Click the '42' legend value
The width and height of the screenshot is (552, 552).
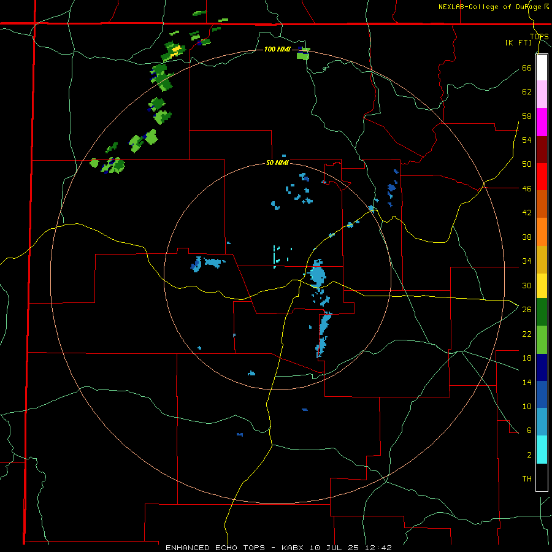point(527,212)
